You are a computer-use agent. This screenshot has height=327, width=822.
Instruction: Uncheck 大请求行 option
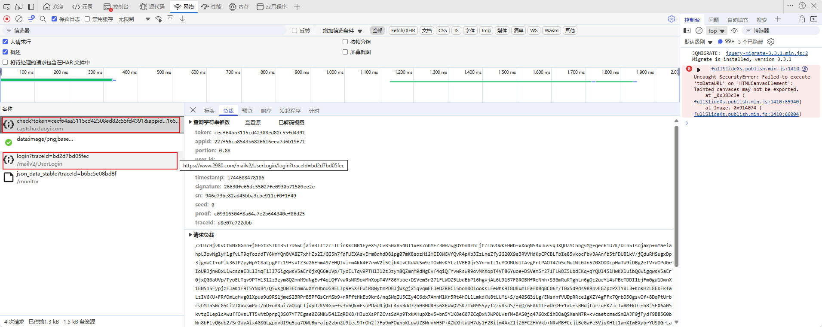coord(5,42)
